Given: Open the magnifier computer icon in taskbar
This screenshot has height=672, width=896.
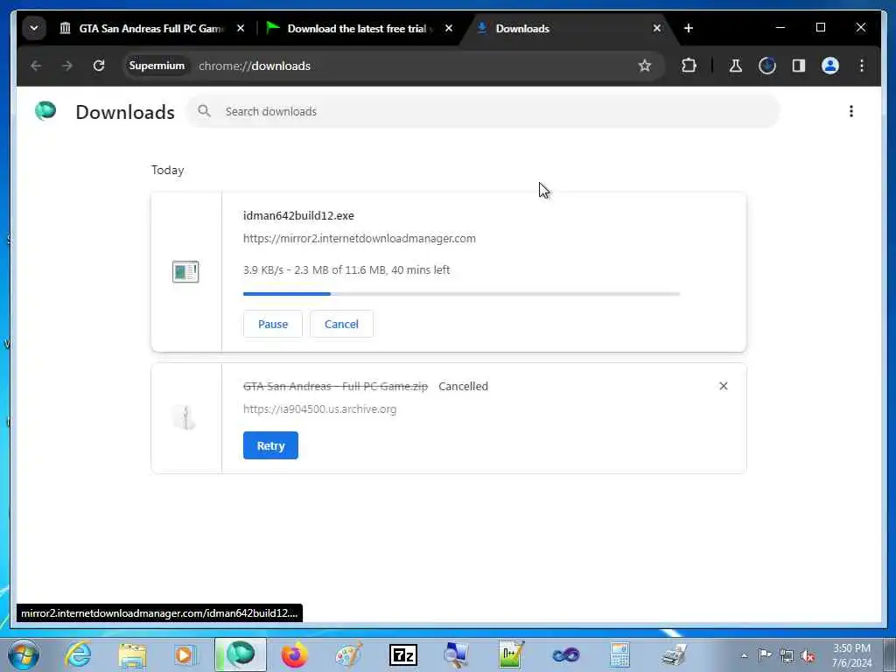Looking at the screenshot, I should (456, 654).
